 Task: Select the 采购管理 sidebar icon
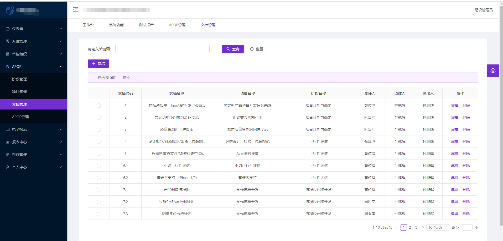click(7, 154)
